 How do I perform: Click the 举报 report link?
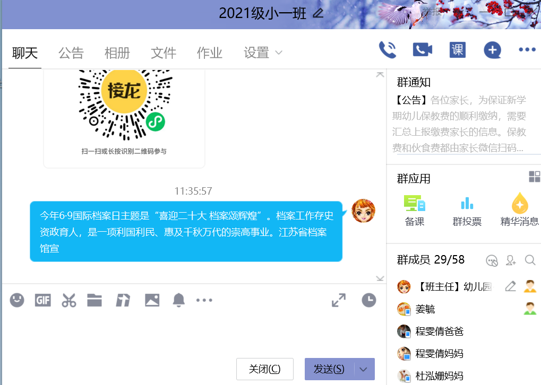(432, 12)
